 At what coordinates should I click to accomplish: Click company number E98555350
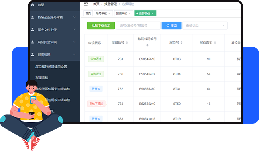click(x=147, y=89)
